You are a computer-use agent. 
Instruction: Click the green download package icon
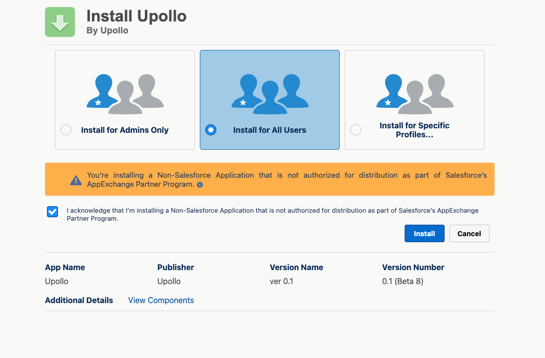[60, 22]
